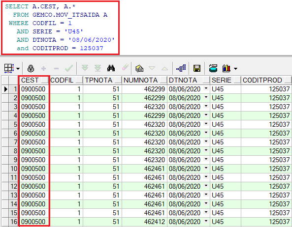Click the binoculars find data icon

pyautogui.click(x=111, y=68)
